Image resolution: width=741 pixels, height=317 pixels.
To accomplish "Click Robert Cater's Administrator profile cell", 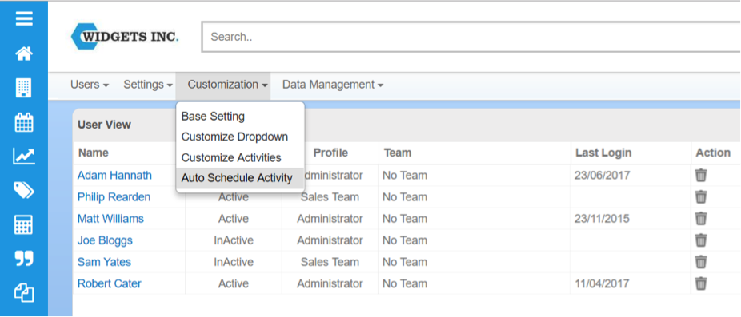I will 330,283.
